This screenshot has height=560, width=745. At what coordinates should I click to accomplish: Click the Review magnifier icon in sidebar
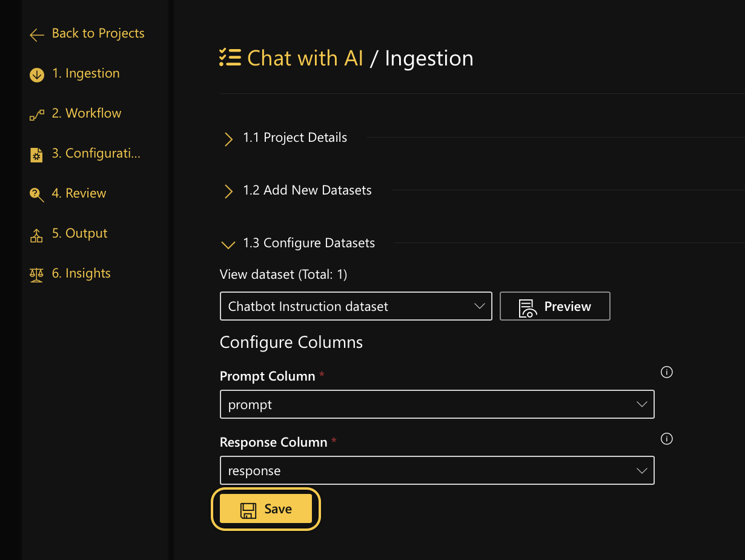click(x=37, y=195)
